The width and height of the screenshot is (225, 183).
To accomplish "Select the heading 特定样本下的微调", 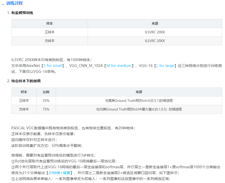I will (x=26, y=81).
